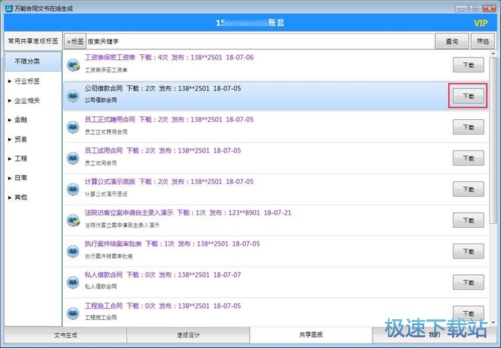This screenshot has height=348, width=501.
Task: Expand the 日常 category
Action: [x=9, y=178]
